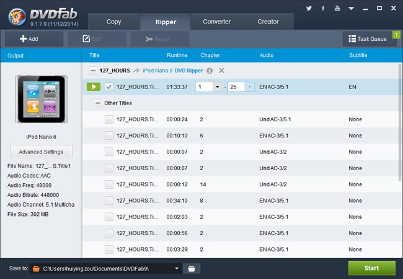
Task: Open DVDFab YouTube channel icon
Action: 337,8
